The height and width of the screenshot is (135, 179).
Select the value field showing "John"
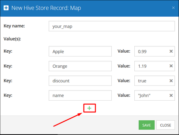(x=154, y=95)
